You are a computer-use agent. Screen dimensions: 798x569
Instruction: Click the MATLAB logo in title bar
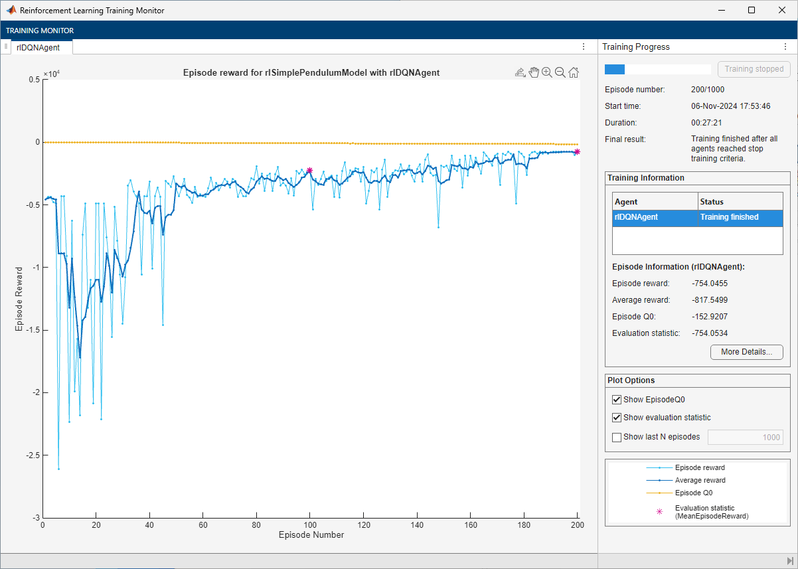coord(11,11)
